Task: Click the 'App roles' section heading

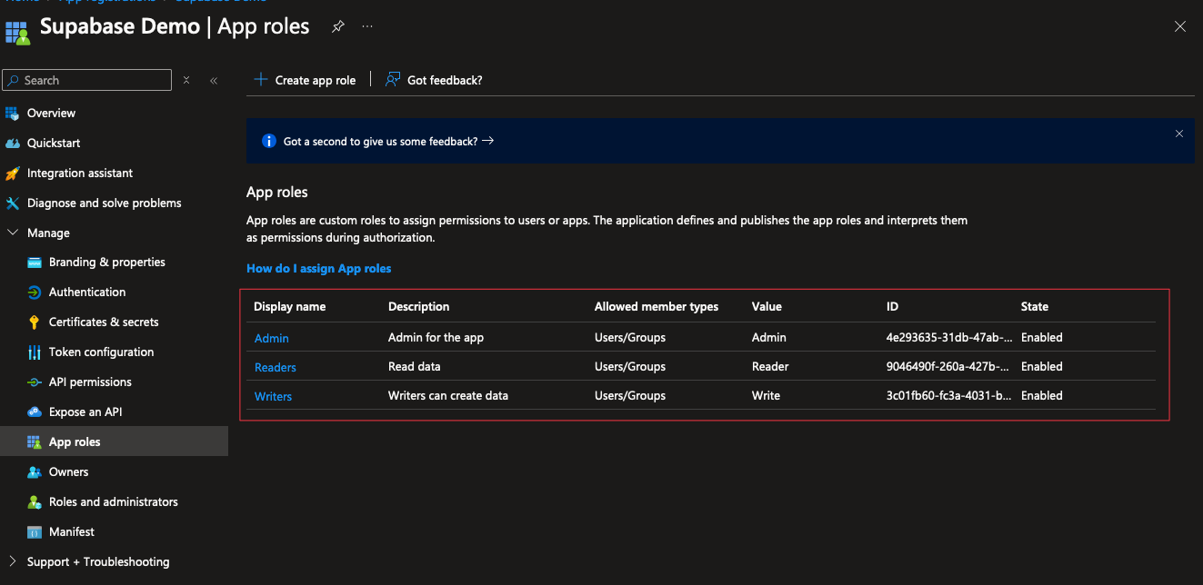Action: pyautogui.click(x=277, y=193)
